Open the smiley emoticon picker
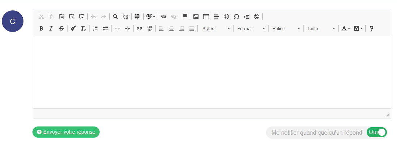The width and height of the screenshot is (397, 143). pos(226,17)
